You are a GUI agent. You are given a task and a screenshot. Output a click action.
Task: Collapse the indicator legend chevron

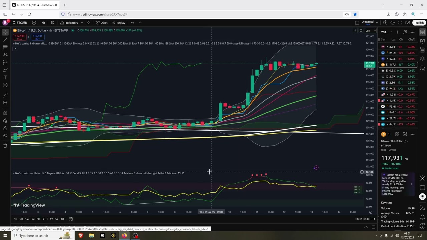point(15,49)
